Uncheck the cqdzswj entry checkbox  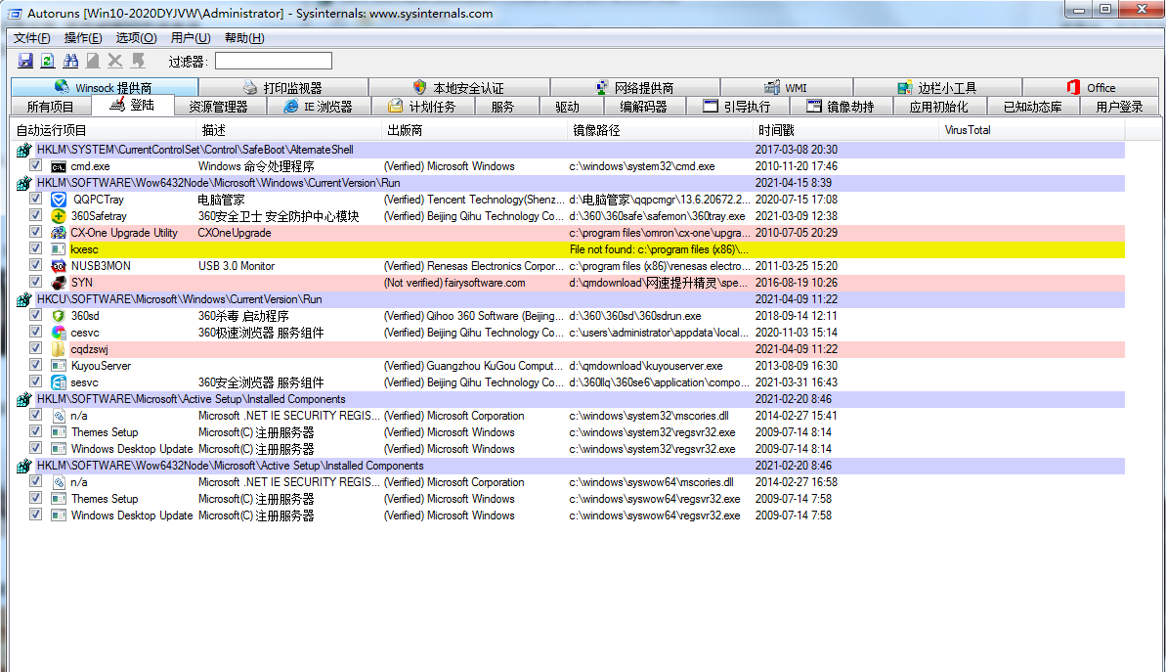pos(36,348)
